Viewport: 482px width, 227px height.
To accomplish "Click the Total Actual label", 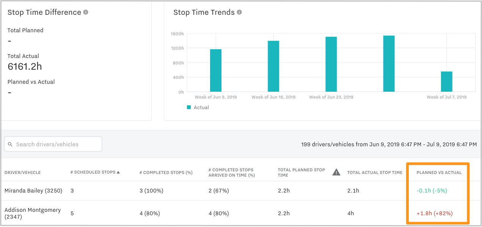I will pos(23,56).
